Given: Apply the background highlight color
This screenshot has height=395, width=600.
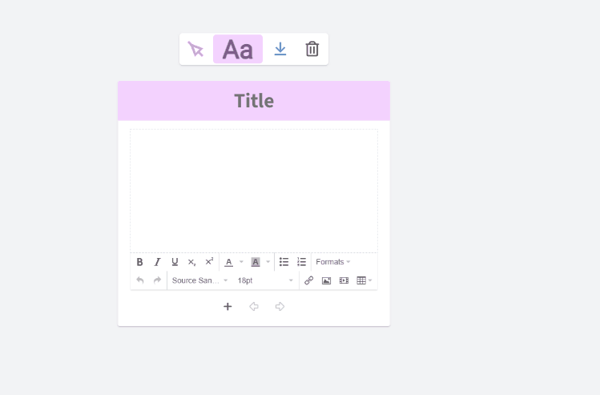Looking at the screenshot, I should pyautogui.click(x=256, y=262).
